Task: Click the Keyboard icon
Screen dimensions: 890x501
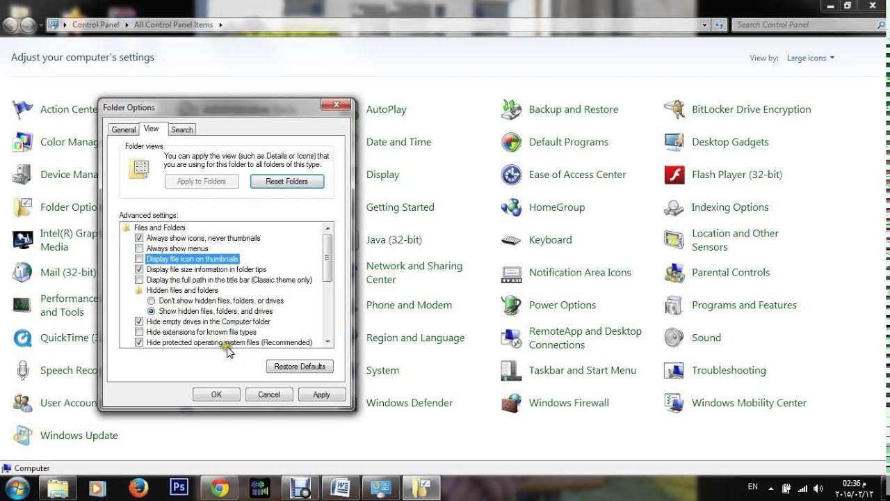Action: point(512,240)
